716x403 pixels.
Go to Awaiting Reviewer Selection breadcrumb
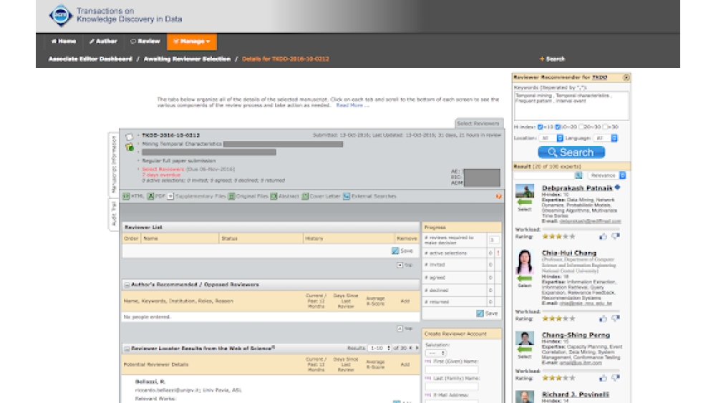point(187,59)
